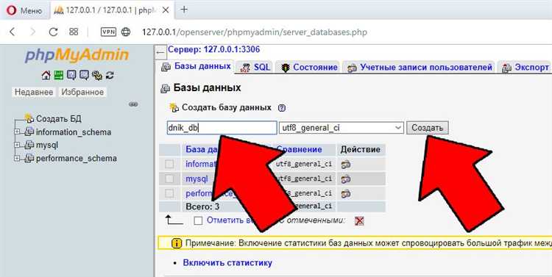Tick checkbox for performance_schema row

(x=169, y=193)
